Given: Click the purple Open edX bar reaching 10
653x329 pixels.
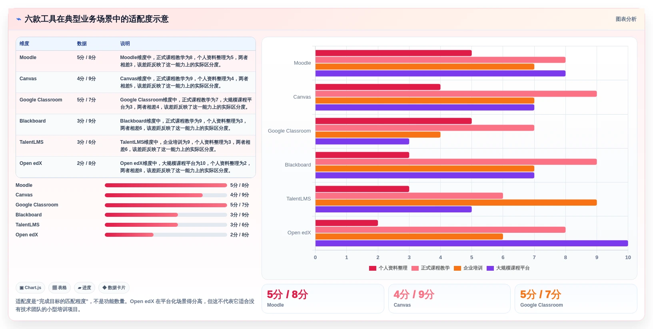Looking at the screenshot, I should pyautogui.click(x=471, y=244).
